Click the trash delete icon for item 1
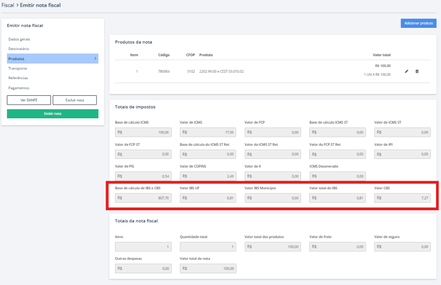 pos(417,71)
